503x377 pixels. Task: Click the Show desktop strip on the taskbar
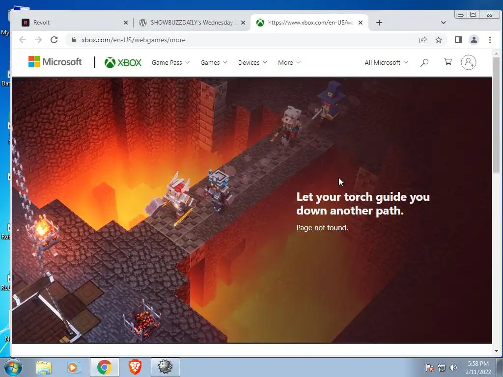500,367
